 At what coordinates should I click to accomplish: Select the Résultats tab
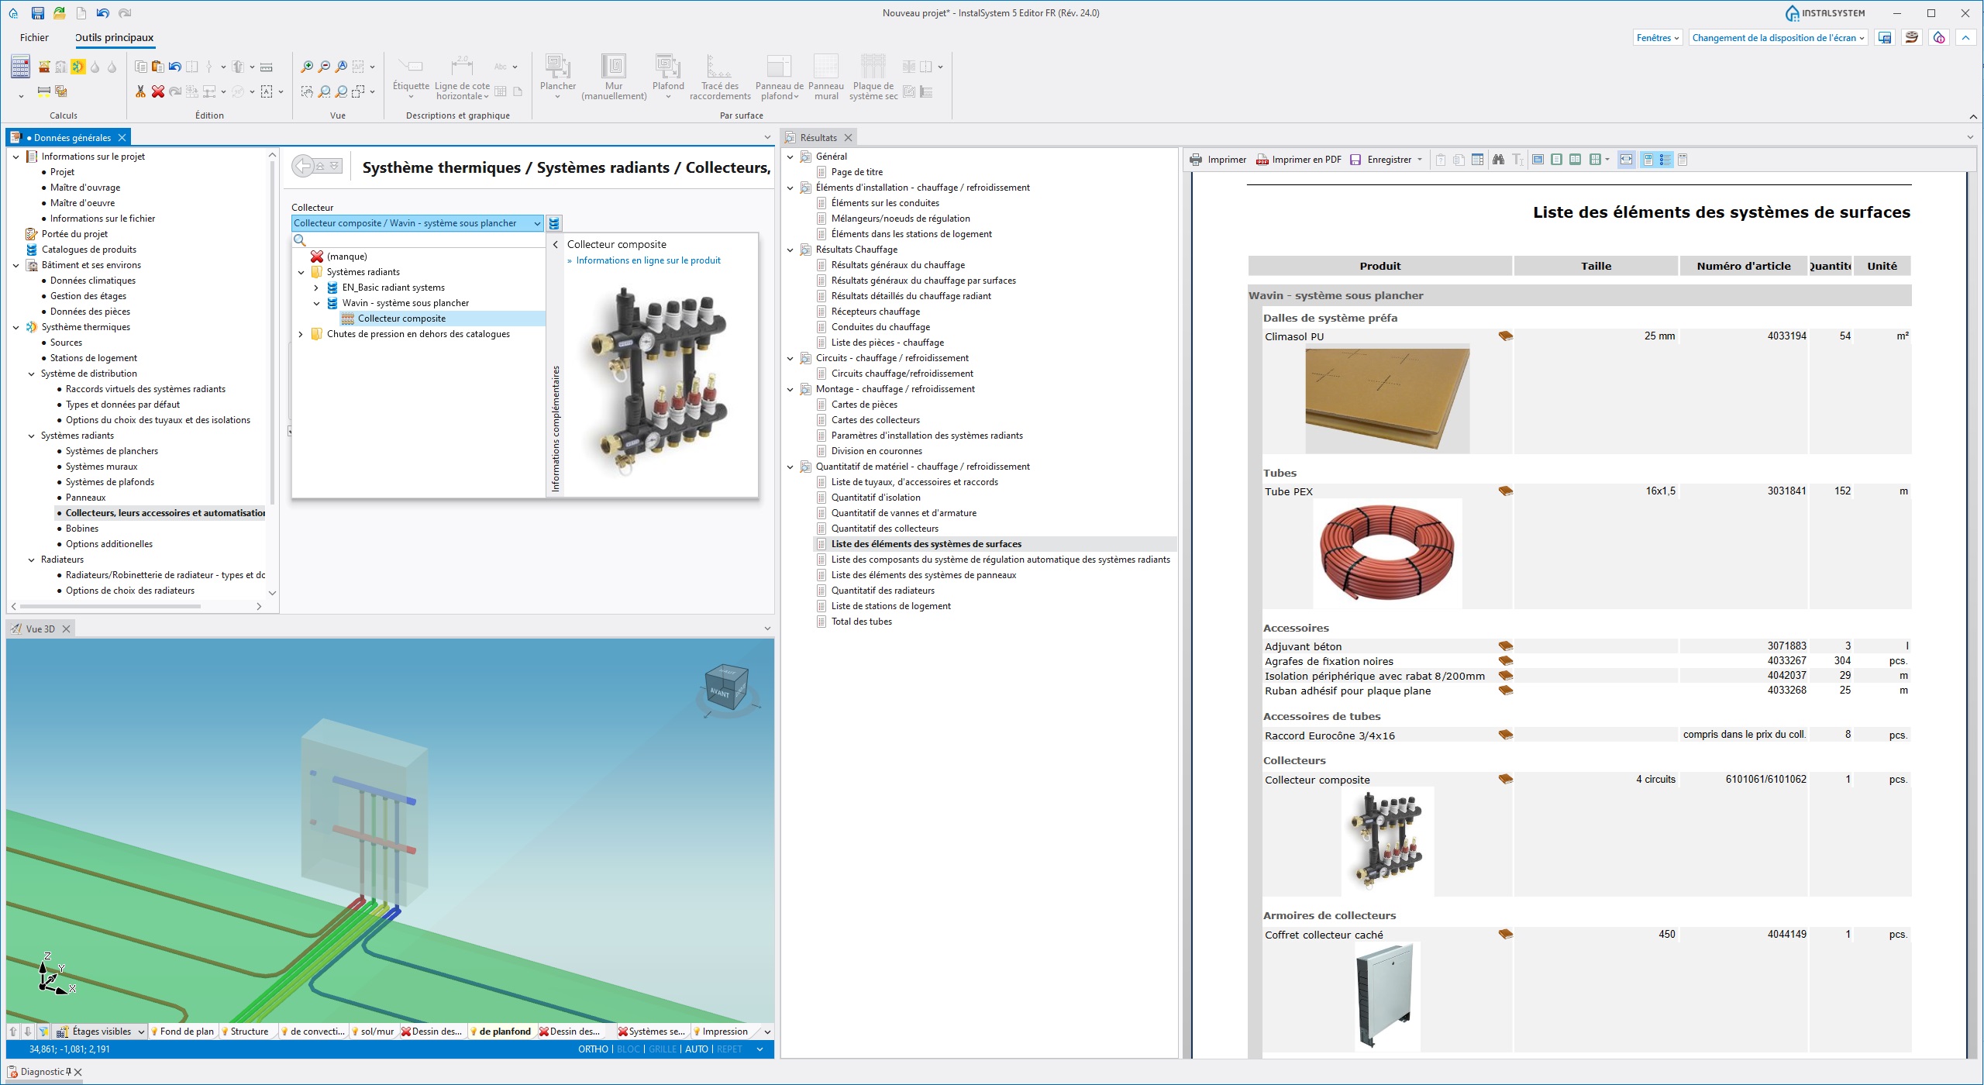[818, 138]
